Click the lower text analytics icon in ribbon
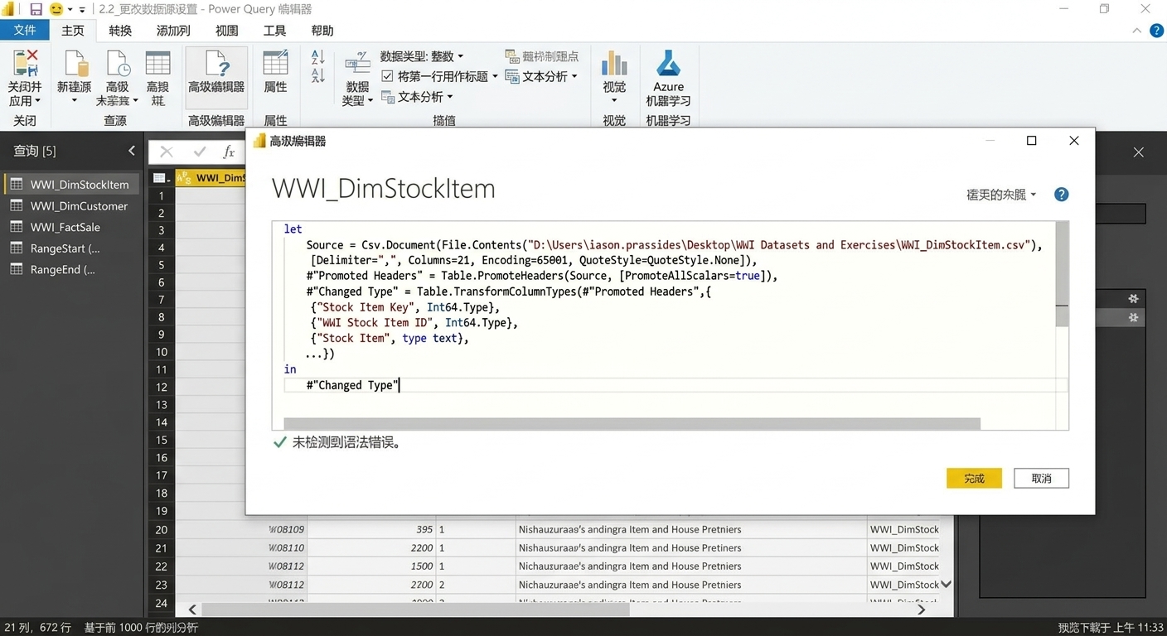This screenshot has width=1167, height=636. 389,97
